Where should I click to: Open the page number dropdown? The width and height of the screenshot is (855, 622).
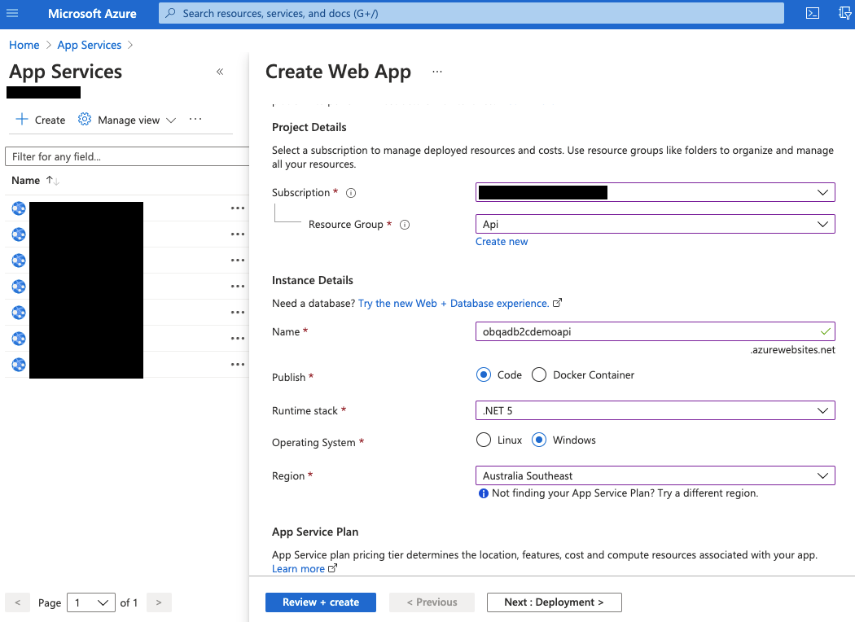coord(91,602)
